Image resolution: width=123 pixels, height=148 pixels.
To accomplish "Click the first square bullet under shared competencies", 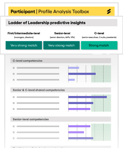I will point(14,97).
